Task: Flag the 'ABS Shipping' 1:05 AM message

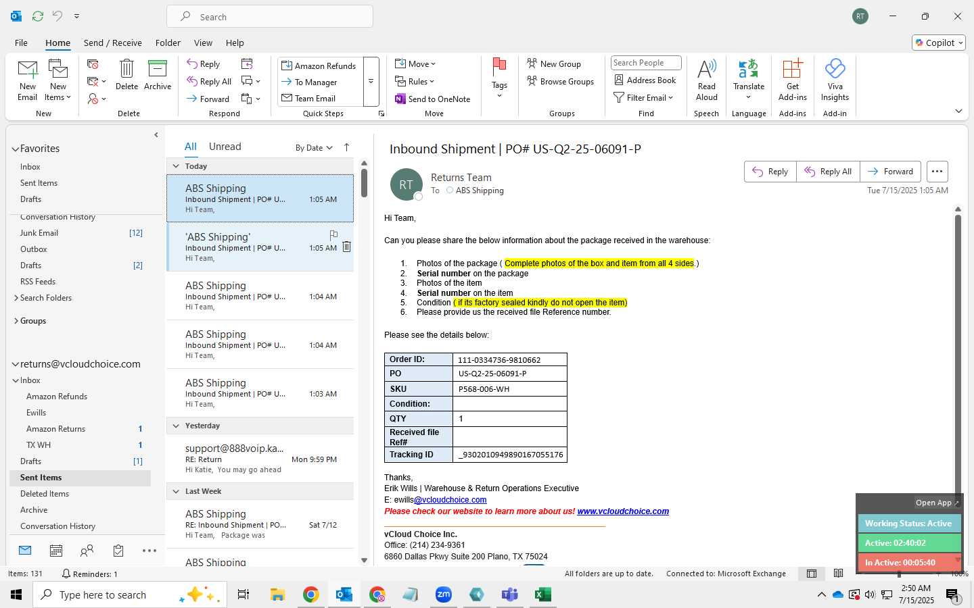Action: pyautogui.click(x=333, y=235)
